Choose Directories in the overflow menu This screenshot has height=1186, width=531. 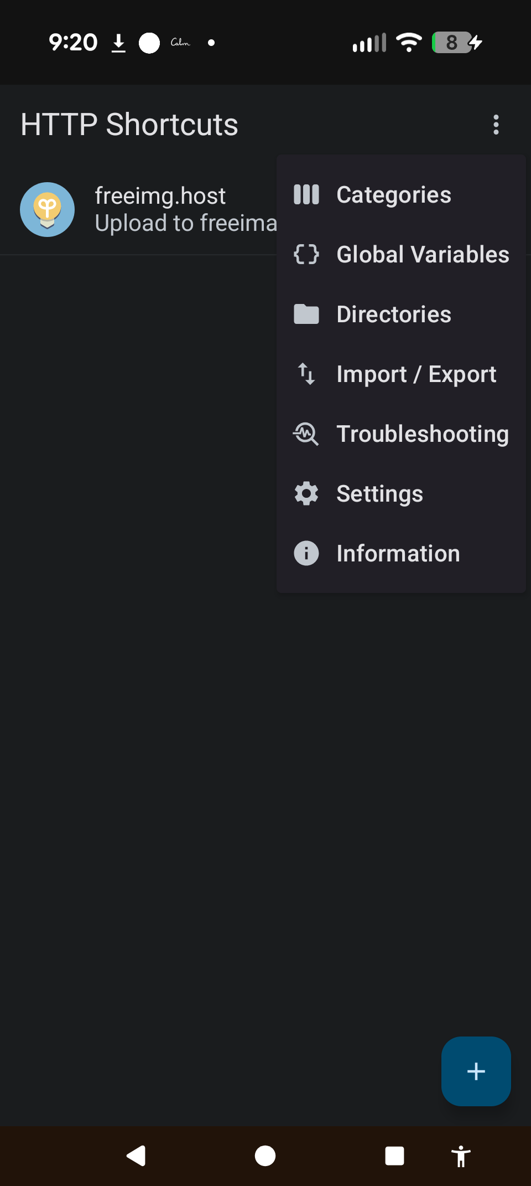[x=394, y=314]
